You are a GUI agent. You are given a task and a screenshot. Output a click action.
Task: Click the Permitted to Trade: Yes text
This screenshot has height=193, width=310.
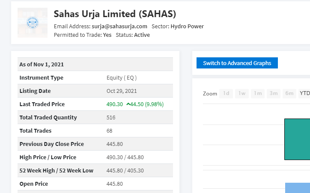(83, 35)
